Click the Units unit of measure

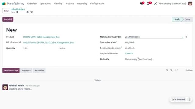click(x=62, y=48)
